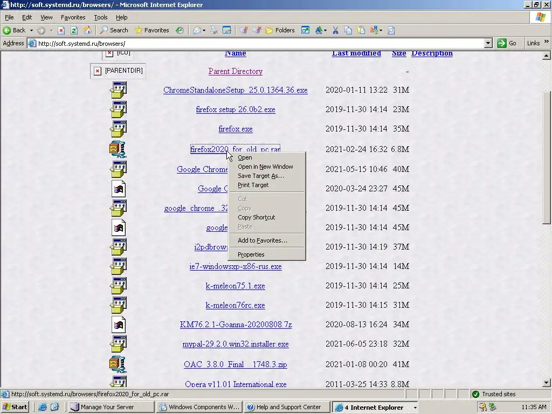This screenshot has width=552, height=414.
Task: Open the ie7-windowsxp-x86-rus.exe link
Action: point(236,266)
